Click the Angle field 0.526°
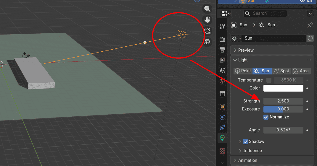Screen dimensions: 317x166 pos(283,130)
